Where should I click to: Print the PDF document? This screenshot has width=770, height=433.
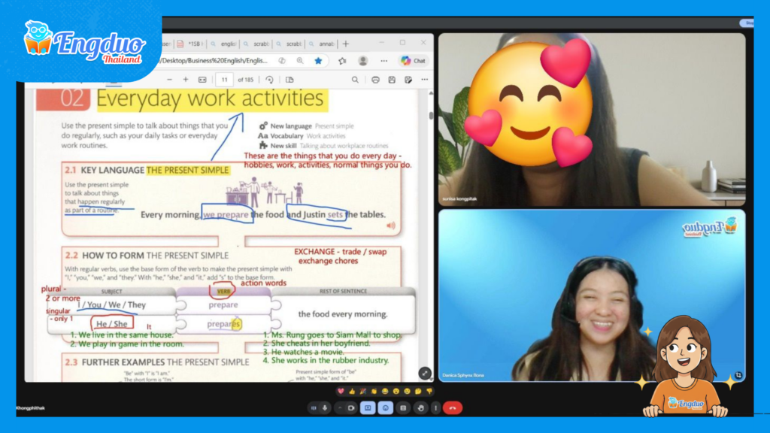375,80
